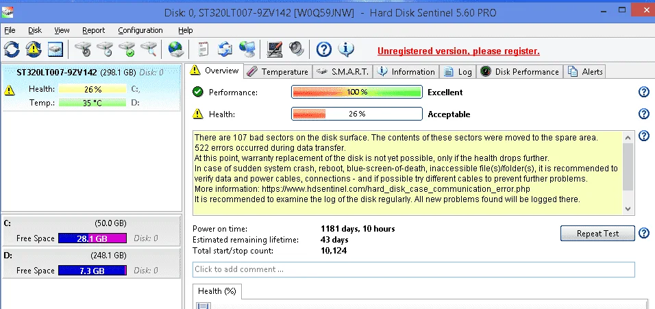
Task: Click the disk with stethoscope toolbar icon
Action: click(83, 50)
